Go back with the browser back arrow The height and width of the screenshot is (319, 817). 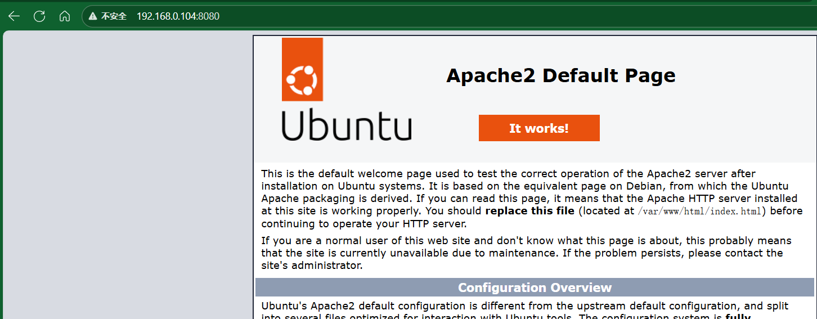tap(14, 16)
